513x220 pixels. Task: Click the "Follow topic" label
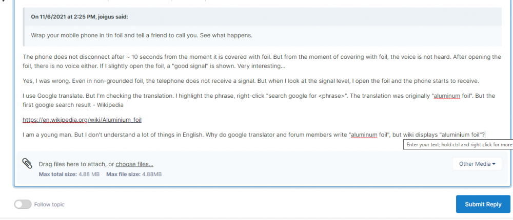[49, 204]
